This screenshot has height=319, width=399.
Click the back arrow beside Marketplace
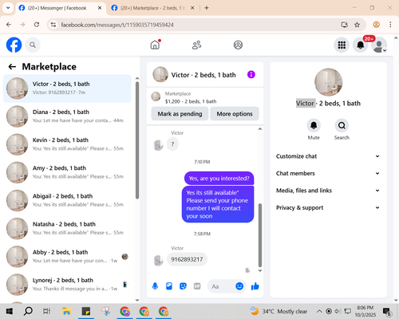point(12,67)
